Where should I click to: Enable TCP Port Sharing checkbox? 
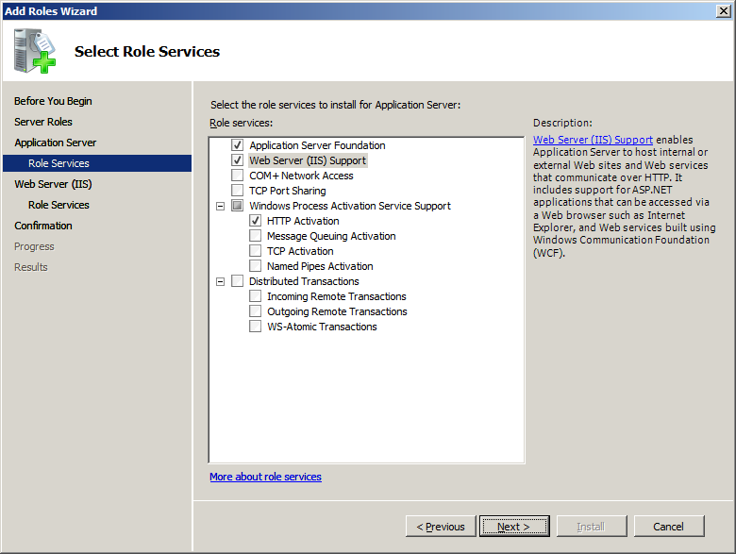coord(238,190)
